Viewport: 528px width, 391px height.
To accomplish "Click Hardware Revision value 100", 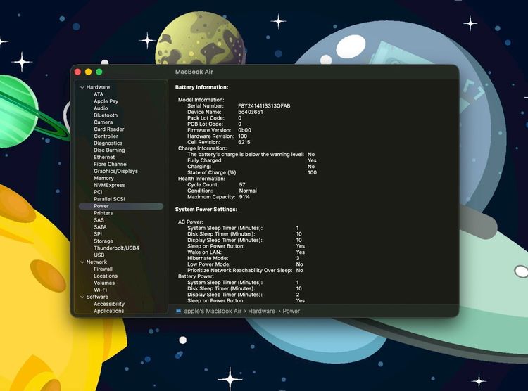I will [242, 136].
